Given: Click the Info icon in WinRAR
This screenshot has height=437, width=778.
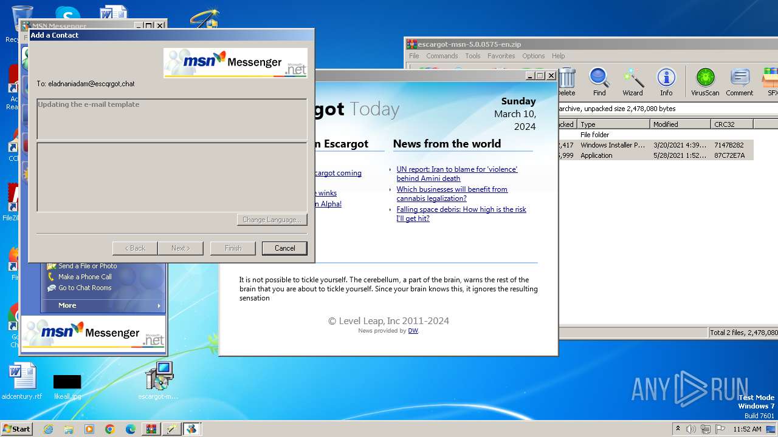Looking at the screenshot, I should coord(666,82).
